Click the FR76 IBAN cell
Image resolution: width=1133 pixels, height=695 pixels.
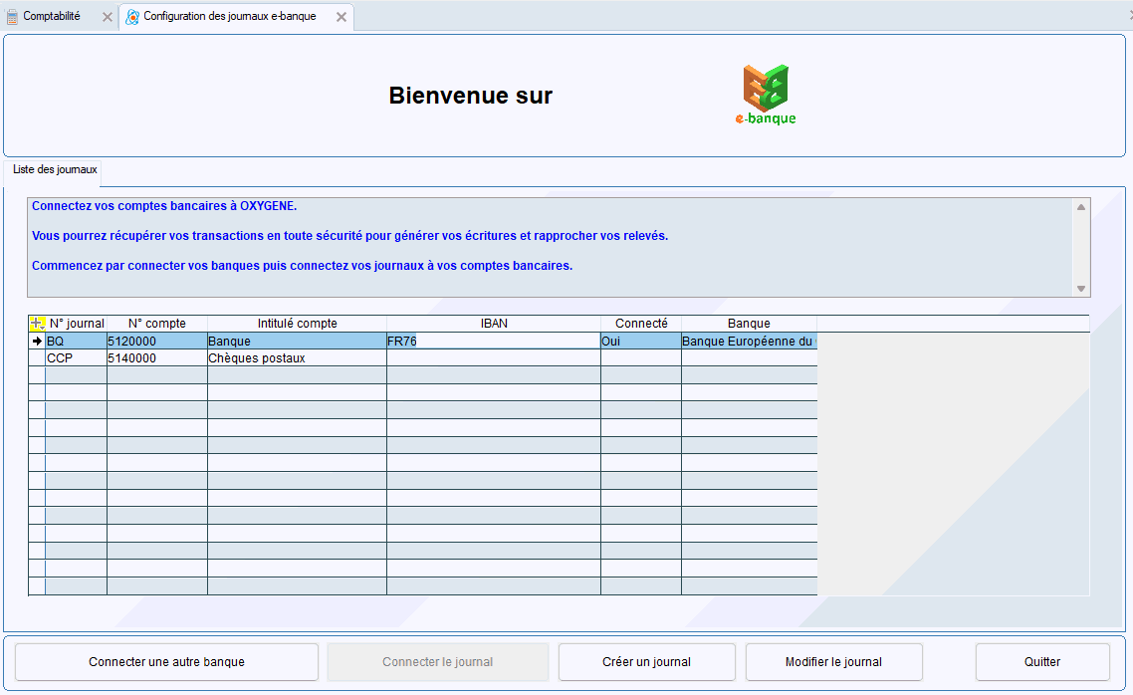point(494,341)
